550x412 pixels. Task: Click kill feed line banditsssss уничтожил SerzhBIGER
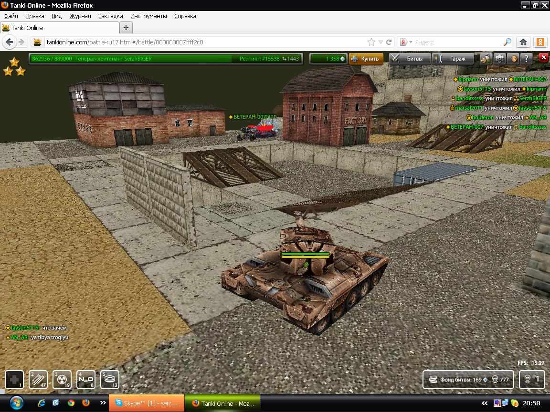click(x=499, y=98)
